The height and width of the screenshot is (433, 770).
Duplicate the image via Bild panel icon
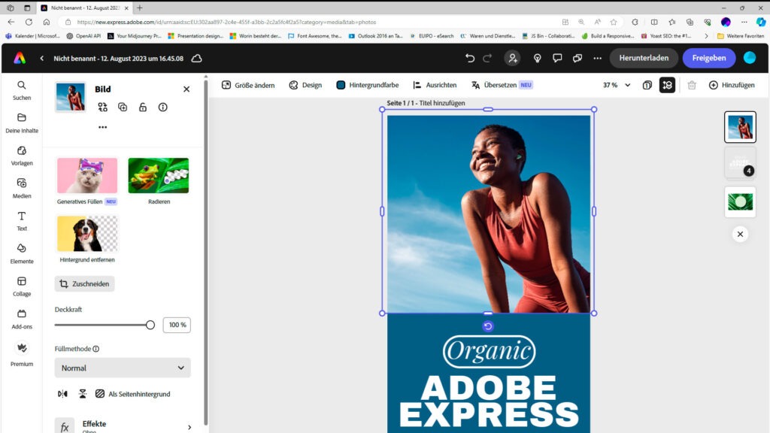point(123,107)
